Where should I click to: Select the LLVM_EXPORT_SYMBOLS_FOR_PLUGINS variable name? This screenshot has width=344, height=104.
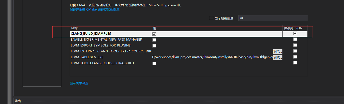(101, 45)
